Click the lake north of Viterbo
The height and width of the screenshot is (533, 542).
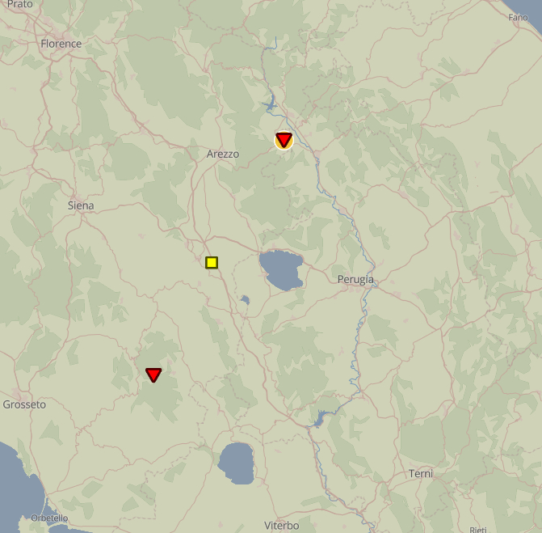click(236, 463)
